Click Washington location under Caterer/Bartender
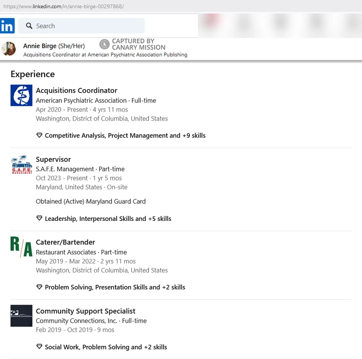The width and height of the screenshot is (362, 359). [102, 270]
